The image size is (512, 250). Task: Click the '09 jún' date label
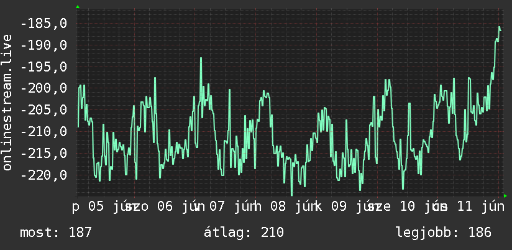354,207
